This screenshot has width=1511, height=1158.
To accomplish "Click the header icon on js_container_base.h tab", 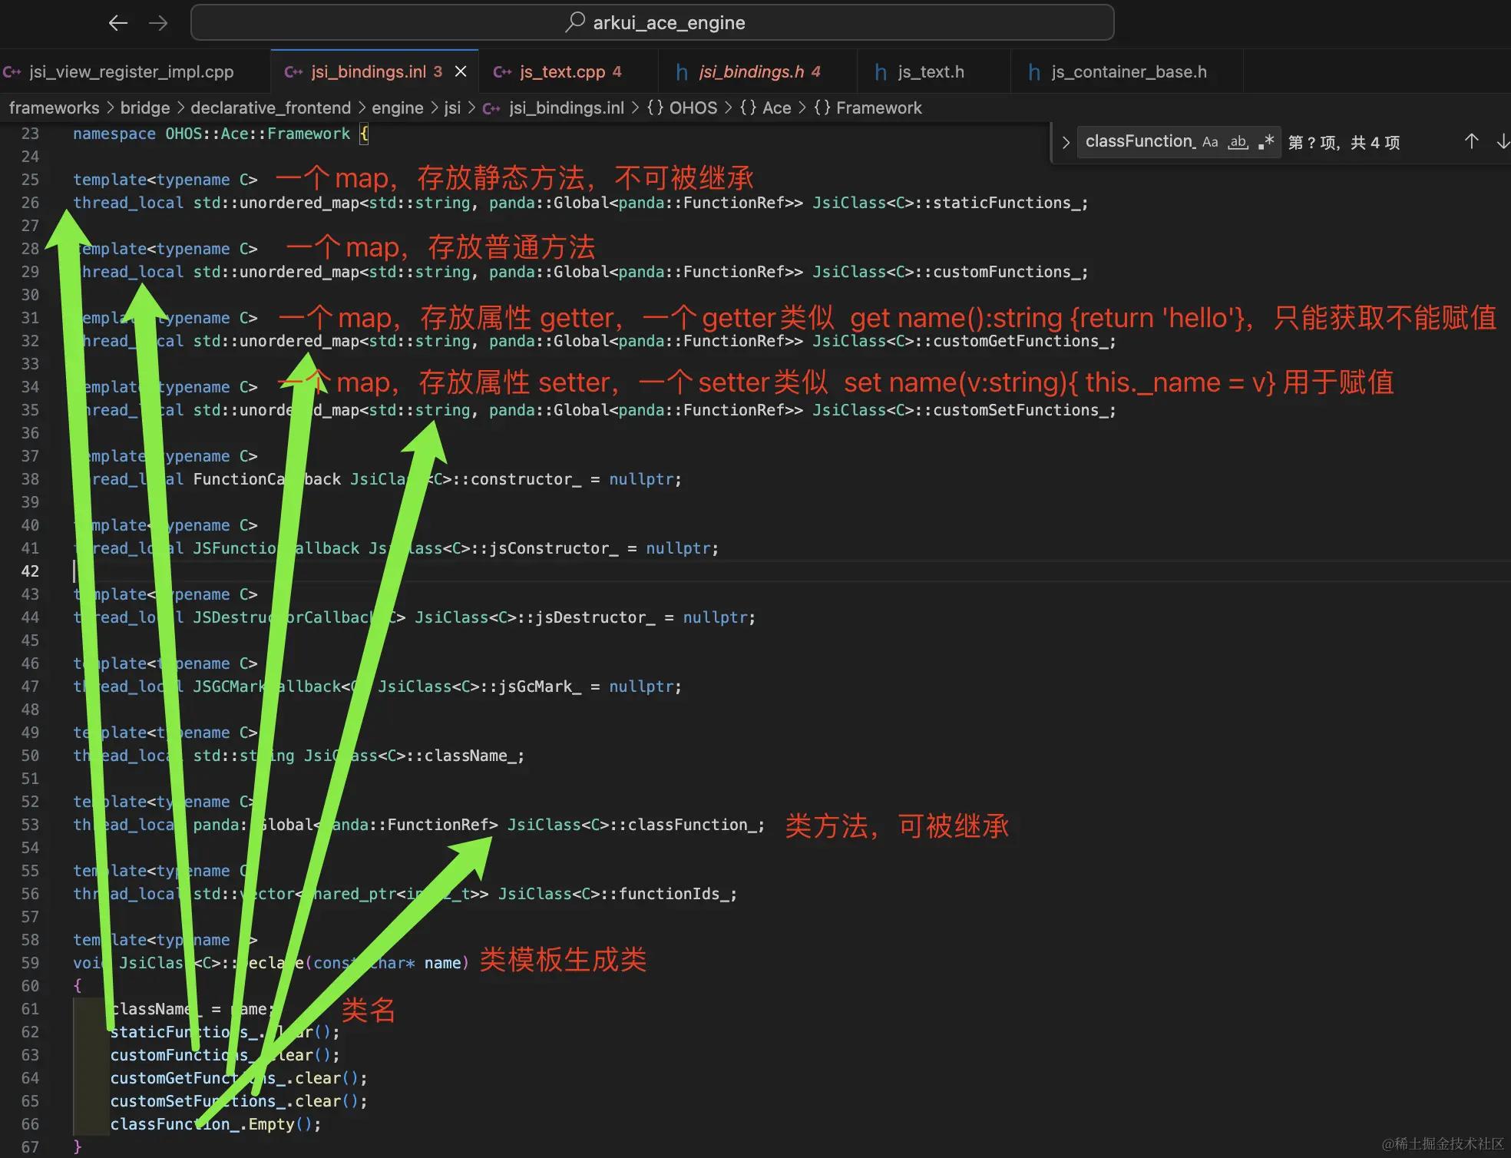I will tap(1034, 72).
